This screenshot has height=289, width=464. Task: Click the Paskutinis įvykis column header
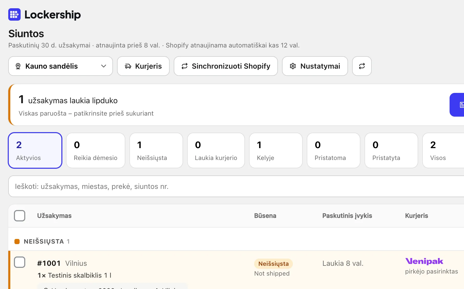coord(347,216)
